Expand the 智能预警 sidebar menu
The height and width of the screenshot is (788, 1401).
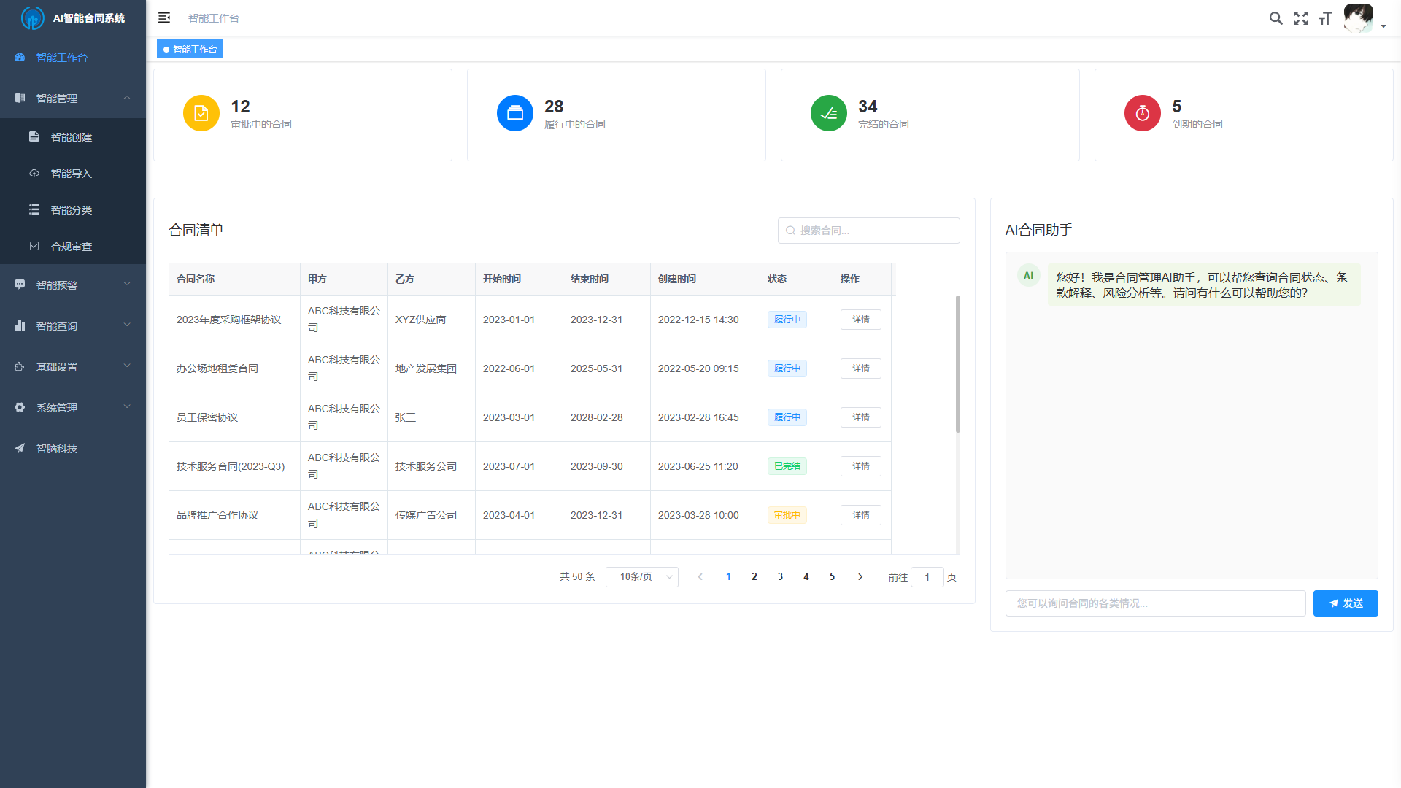pyautogui.click(x=73, y=285)
